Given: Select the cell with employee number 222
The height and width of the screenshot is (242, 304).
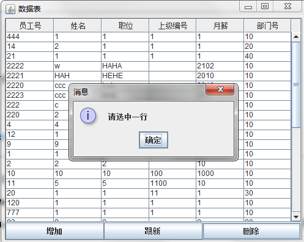Looking at the screenshot, I should 30,105.
